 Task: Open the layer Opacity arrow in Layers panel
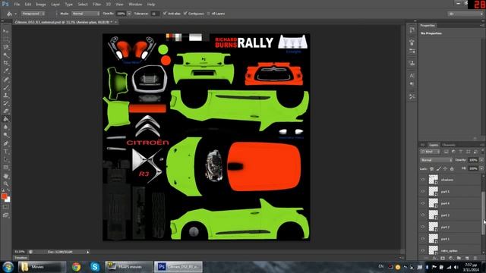(x=481, y=160)
